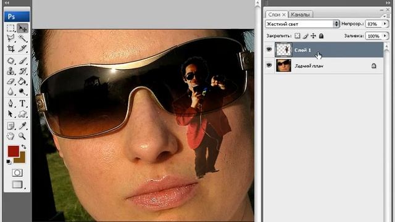
Task: Select the Задний план layer thumbnail
Action: (x=283, y=65)
